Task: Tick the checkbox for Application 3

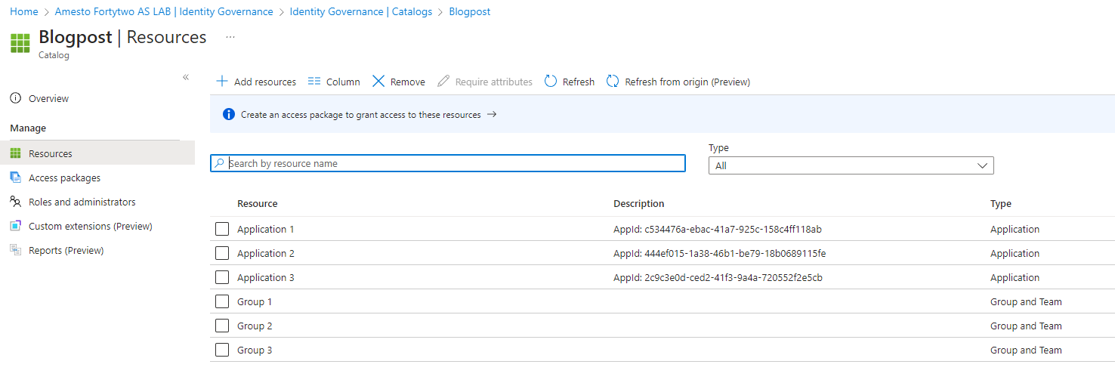Action: (222, 278)
